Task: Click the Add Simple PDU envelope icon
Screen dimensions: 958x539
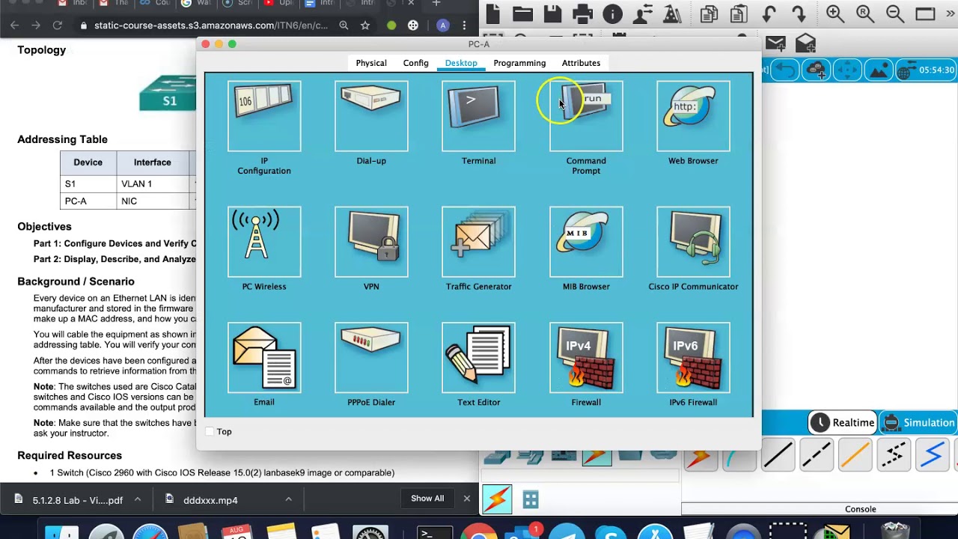Action: coord(775,43)
